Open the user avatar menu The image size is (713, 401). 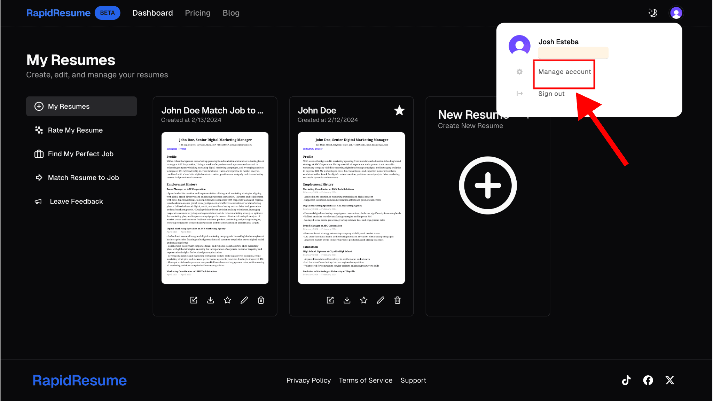point(676,13)
